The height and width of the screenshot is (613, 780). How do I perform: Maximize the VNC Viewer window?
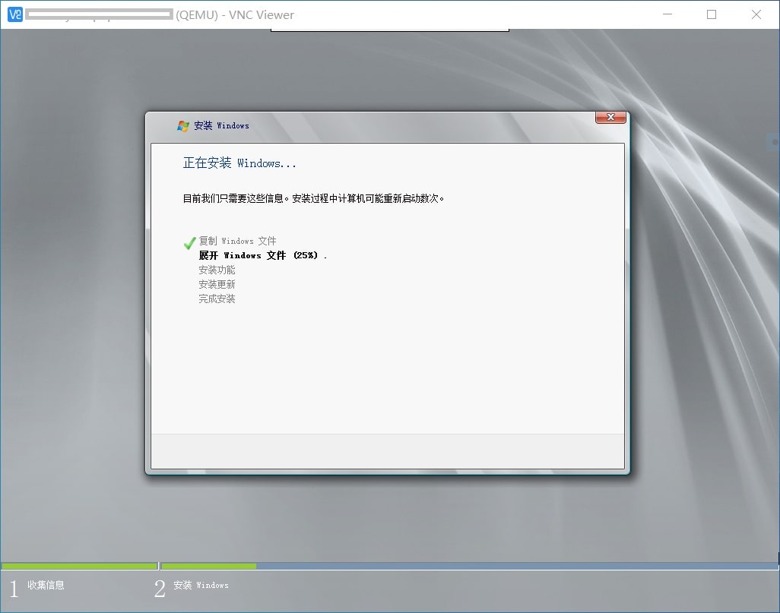[712, 14]
